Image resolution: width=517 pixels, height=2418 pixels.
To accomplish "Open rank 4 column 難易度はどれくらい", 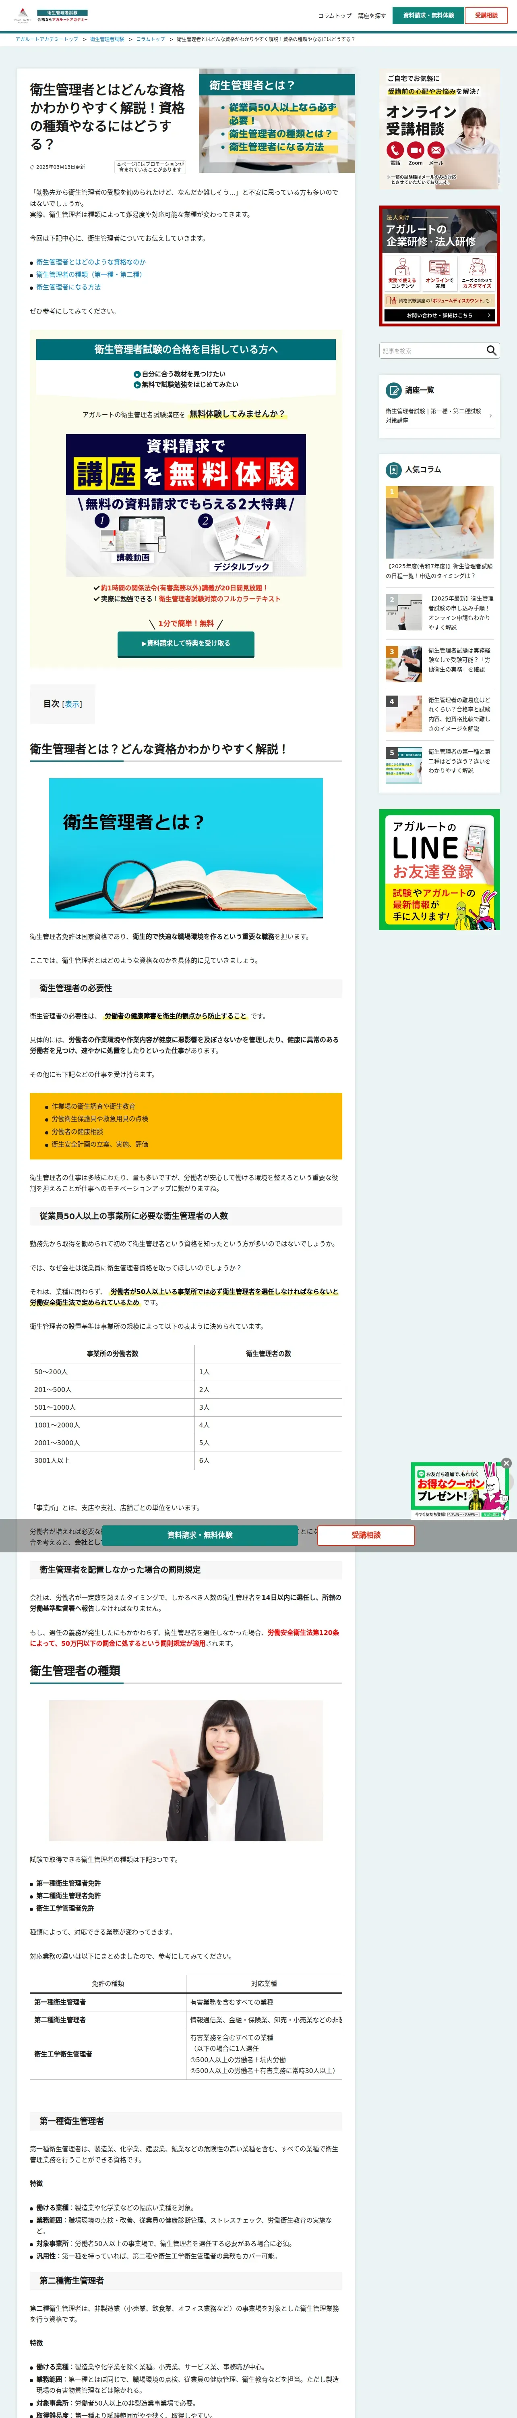I will coord(439,715).
